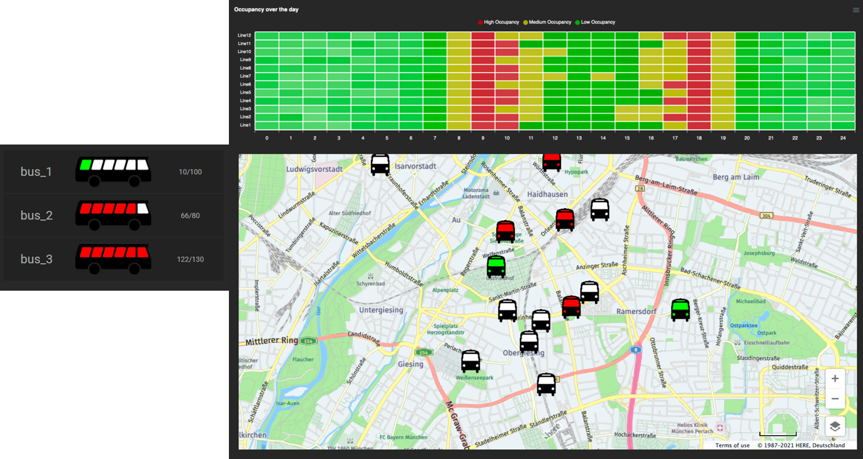
Task: Toggle High Occupancy legend series
Action: pos(498,22)
